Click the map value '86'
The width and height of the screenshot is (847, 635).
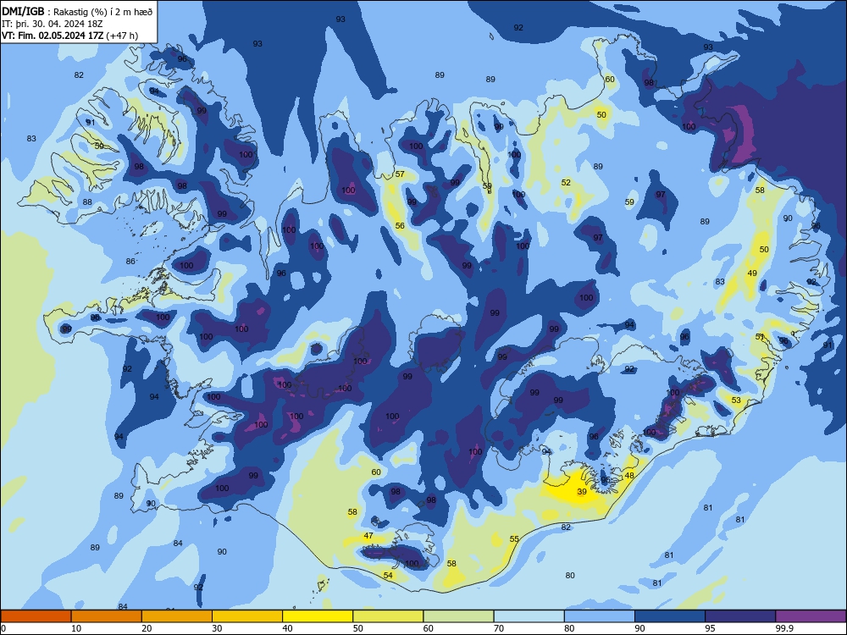(x=130, y=262)
